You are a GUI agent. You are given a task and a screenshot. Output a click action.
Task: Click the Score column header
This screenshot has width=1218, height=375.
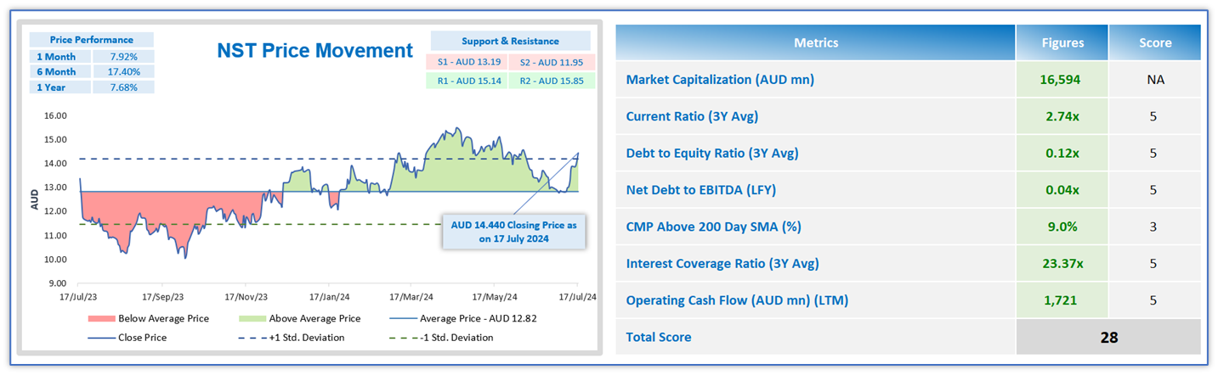(x=1155, y=42)
